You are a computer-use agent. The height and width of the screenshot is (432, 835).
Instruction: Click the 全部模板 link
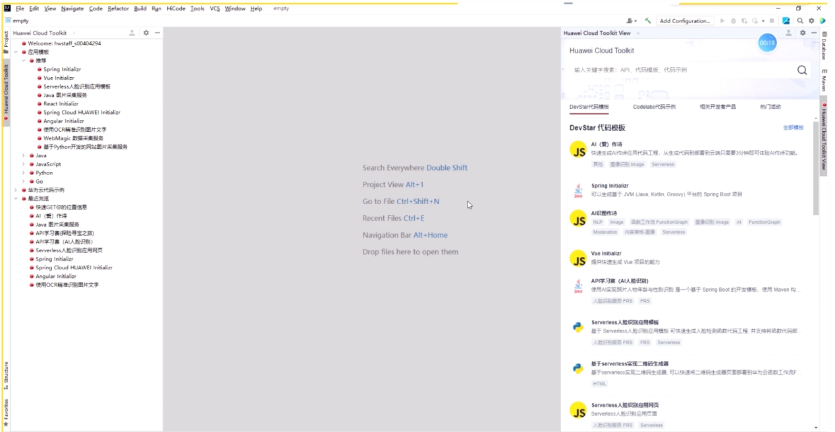(x=793, y=128)
